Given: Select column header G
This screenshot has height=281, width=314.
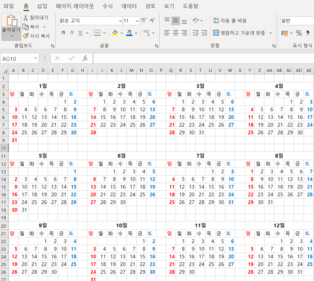Looking at the screenshot, I should 73,70.
